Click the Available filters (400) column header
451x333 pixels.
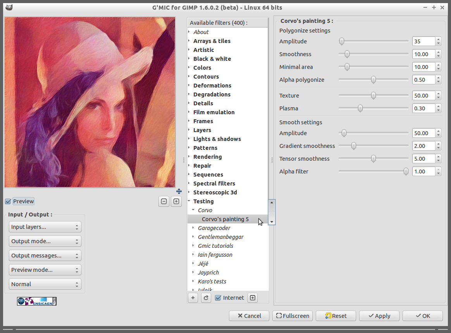click(x=227, y=23)
